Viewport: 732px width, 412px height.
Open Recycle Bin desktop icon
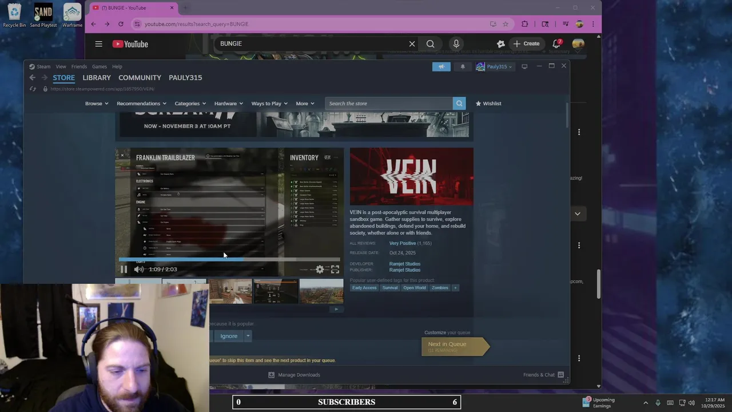(x=14, y=15)
